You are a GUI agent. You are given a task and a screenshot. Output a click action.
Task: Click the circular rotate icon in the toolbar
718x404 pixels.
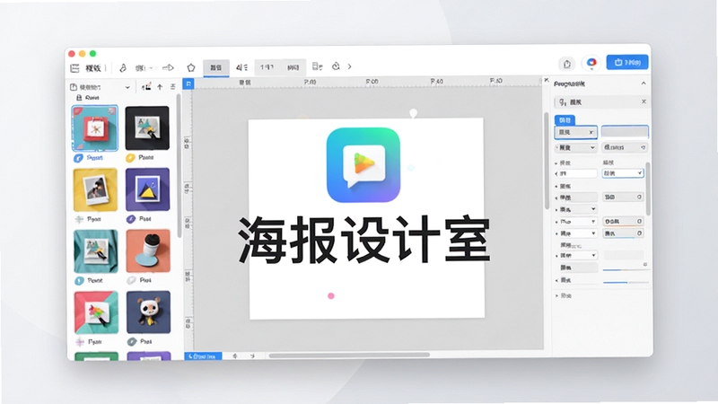coord(336,66)
